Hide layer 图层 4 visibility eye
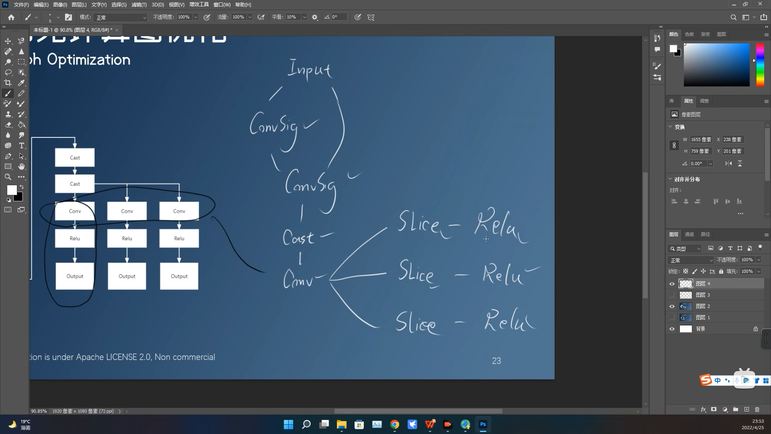771x434 pixels. coord(672,284)
